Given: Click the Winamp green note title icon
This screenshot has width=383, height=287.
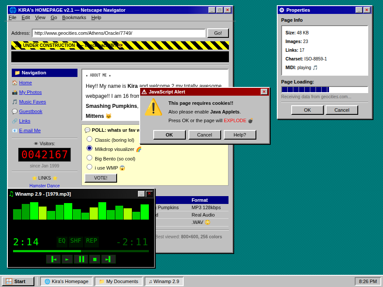Looking at the screenshot, I should tap(11, 194).
